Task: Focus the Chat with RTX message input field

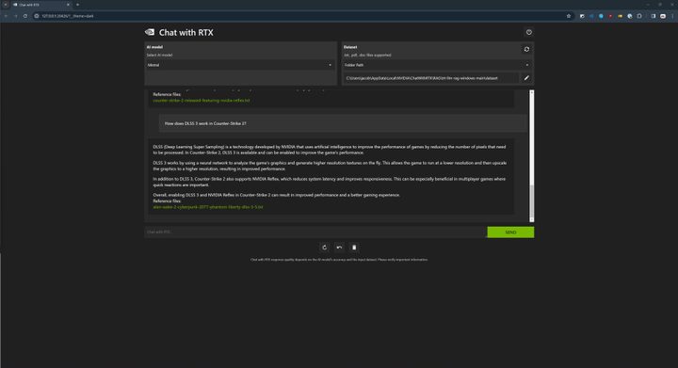Action: [x=315, y=232]
